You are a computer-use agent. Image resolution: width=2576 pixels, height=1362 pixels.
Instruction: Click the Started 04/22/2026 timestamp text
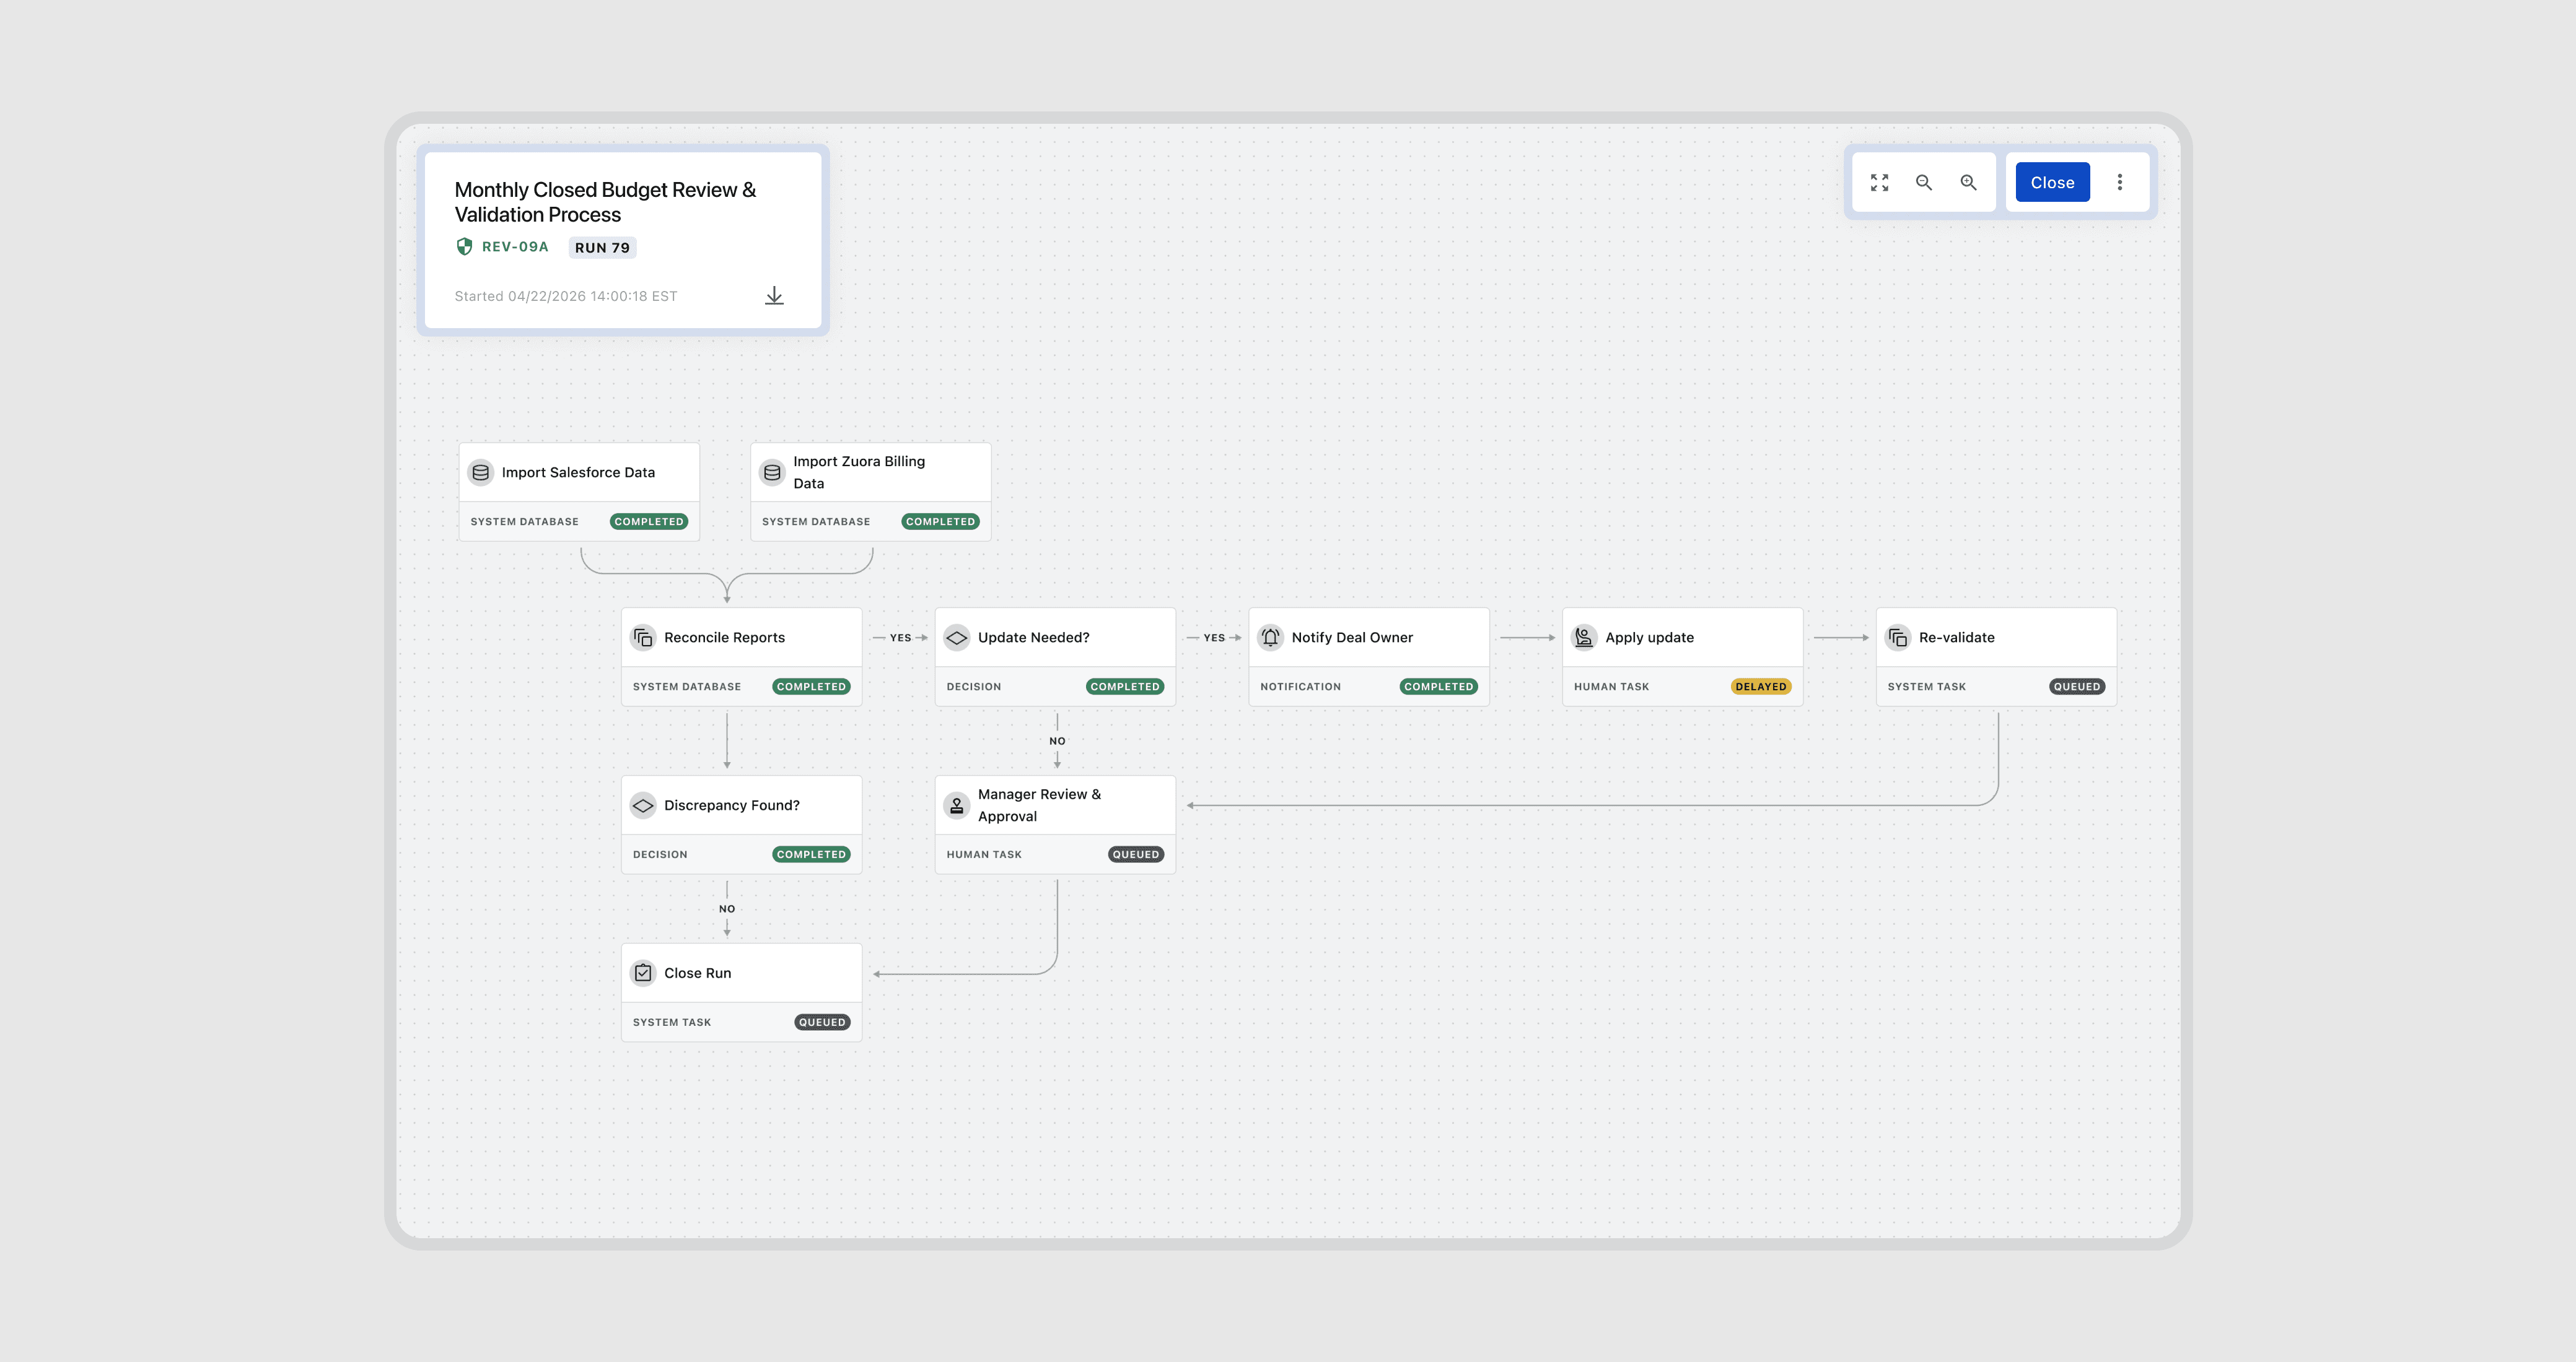tap(566, 296)
